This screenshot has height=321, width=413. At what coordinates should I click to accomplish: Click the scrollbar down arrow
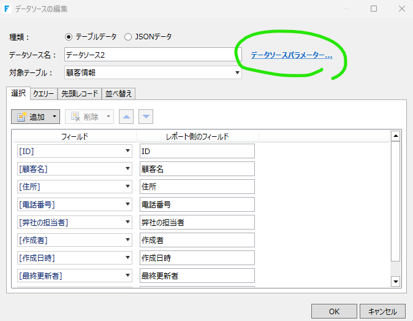click(x=395, y=281)
